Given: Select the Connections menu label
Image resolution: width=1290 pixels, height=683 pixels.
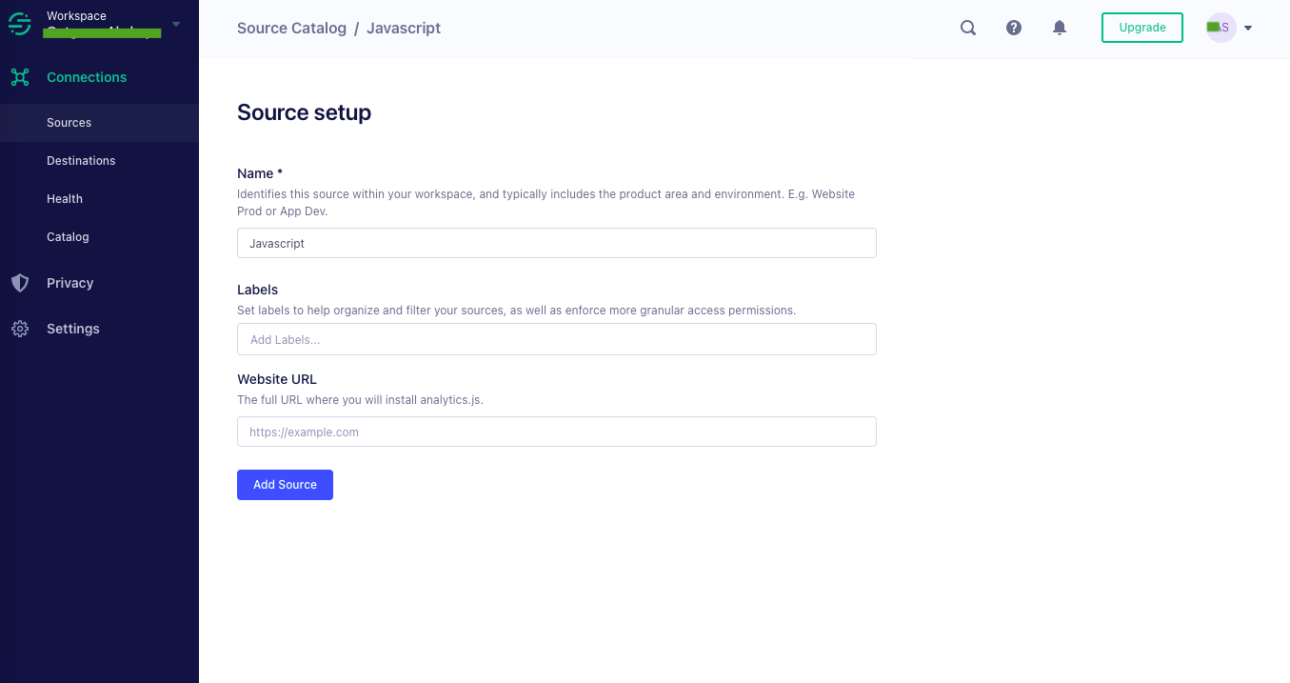Looking at the screenshot, I should coord(87,77).
